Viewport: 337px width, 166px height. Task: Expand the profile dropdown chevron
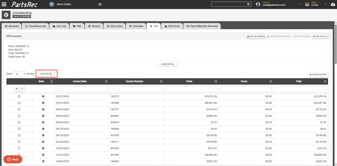[x=300, y=4]
